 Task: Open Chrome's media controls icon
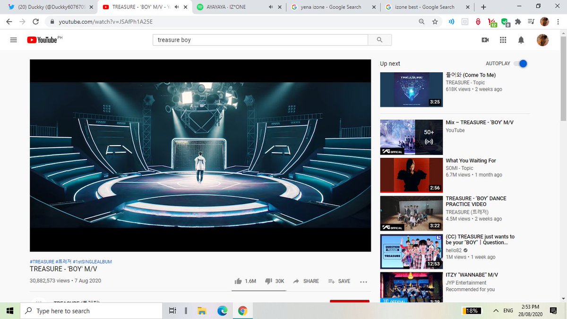[x=531, y=22]
